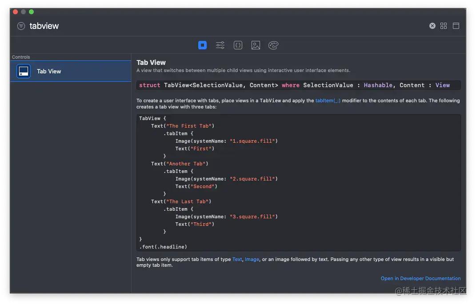Screen dimensions: 476x305
Task: Click the Controls section header
Action: [21, 57]
